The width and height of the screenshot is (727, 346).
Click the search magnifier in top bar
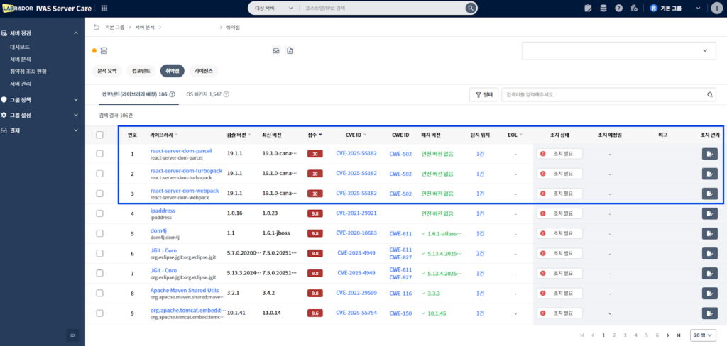point(470,8)
